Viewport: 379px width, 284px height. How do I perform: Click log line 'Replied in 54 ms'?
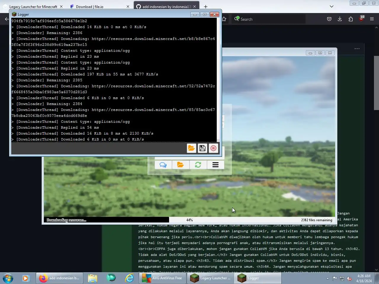55,128
